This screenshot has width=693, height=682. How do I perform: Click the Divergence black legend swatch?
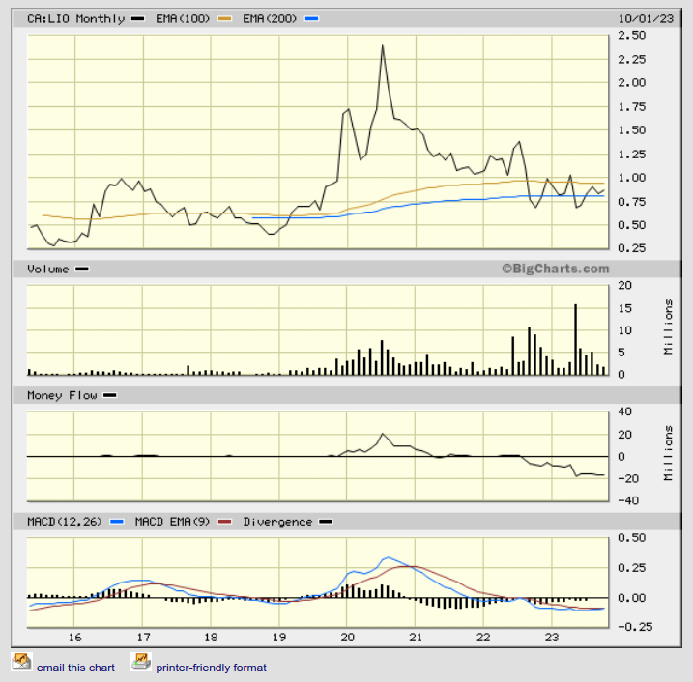tap(326, 522)
